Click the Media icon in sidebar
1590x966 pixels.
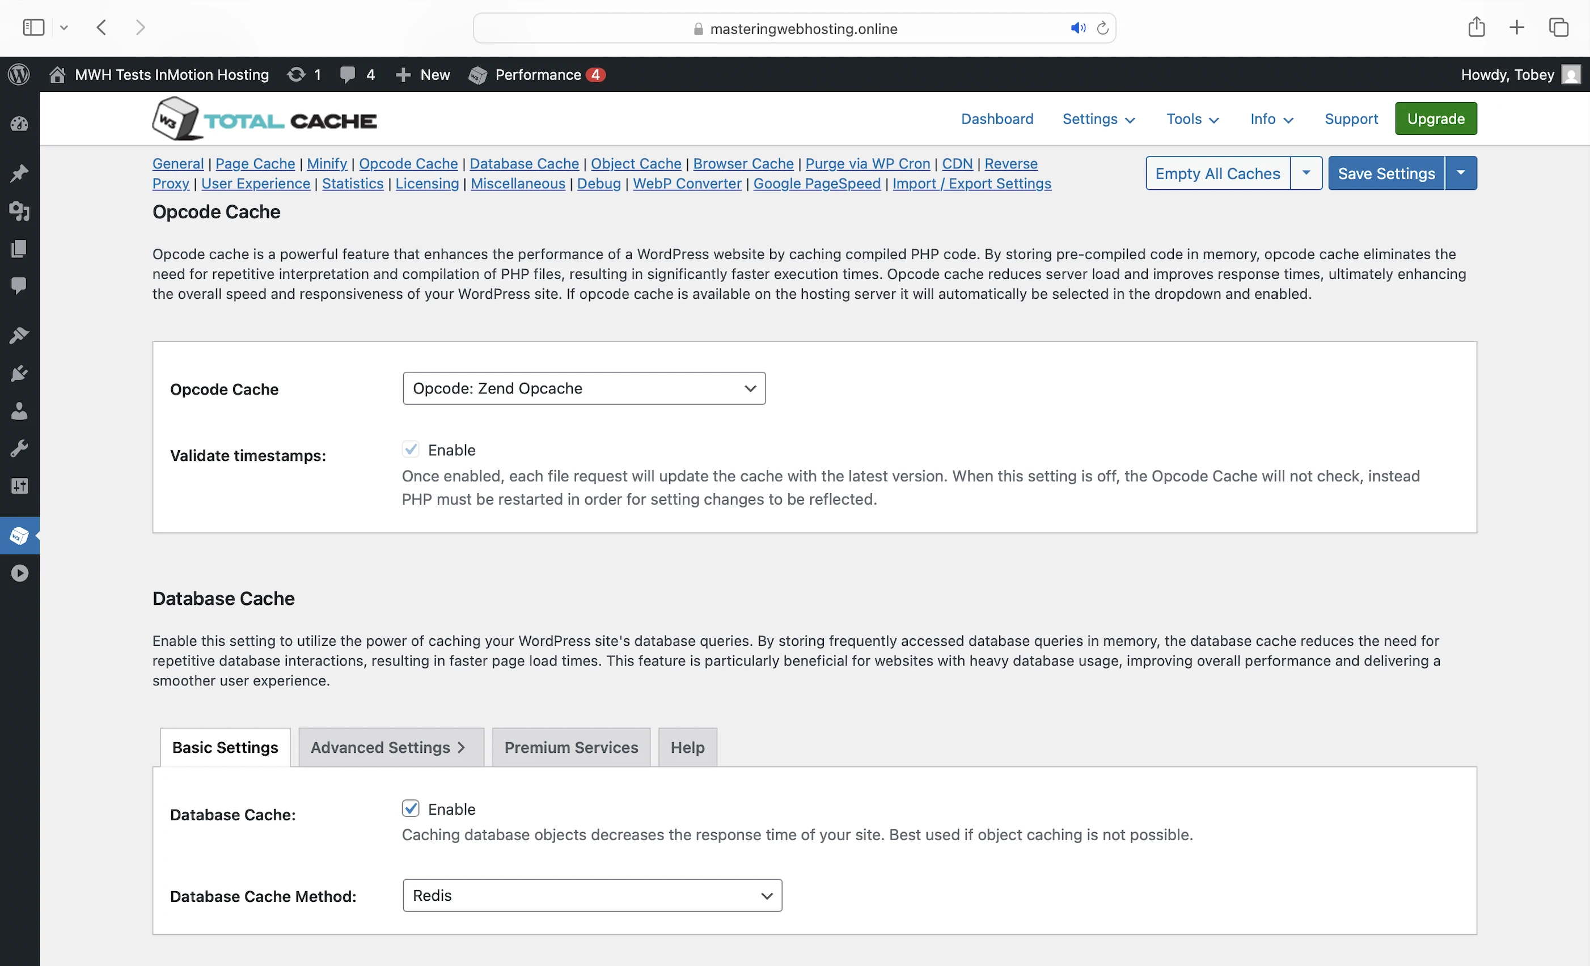19,211
